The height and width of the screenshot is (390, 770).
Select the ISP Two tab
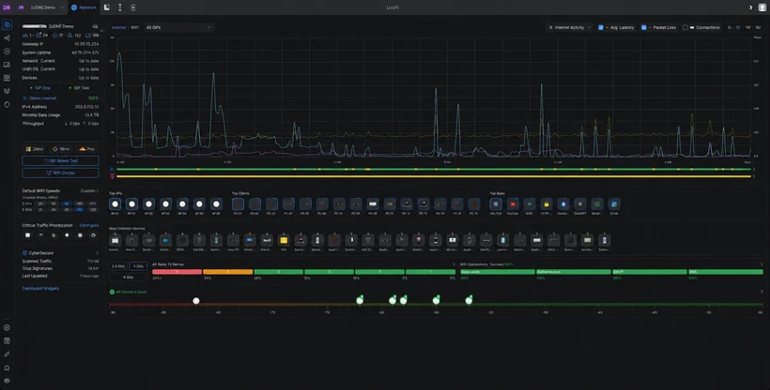click(79, 88)
